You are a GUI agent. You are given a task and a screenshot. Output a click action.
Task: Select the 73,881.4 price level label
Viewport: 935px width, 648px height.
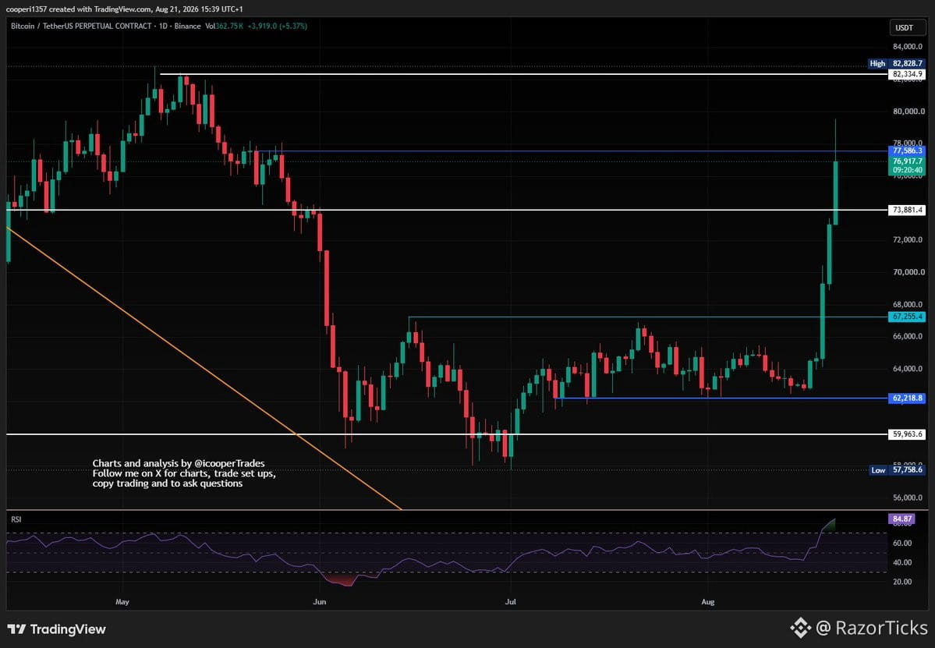point(906,210)
